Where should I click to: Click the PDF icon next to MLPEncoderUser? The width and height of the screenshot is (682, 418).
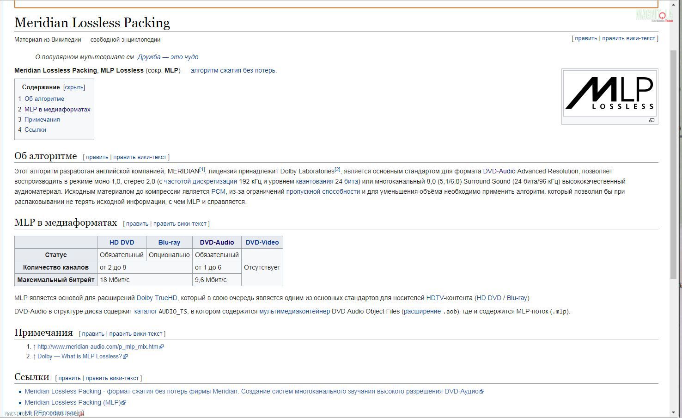(80, 413)
